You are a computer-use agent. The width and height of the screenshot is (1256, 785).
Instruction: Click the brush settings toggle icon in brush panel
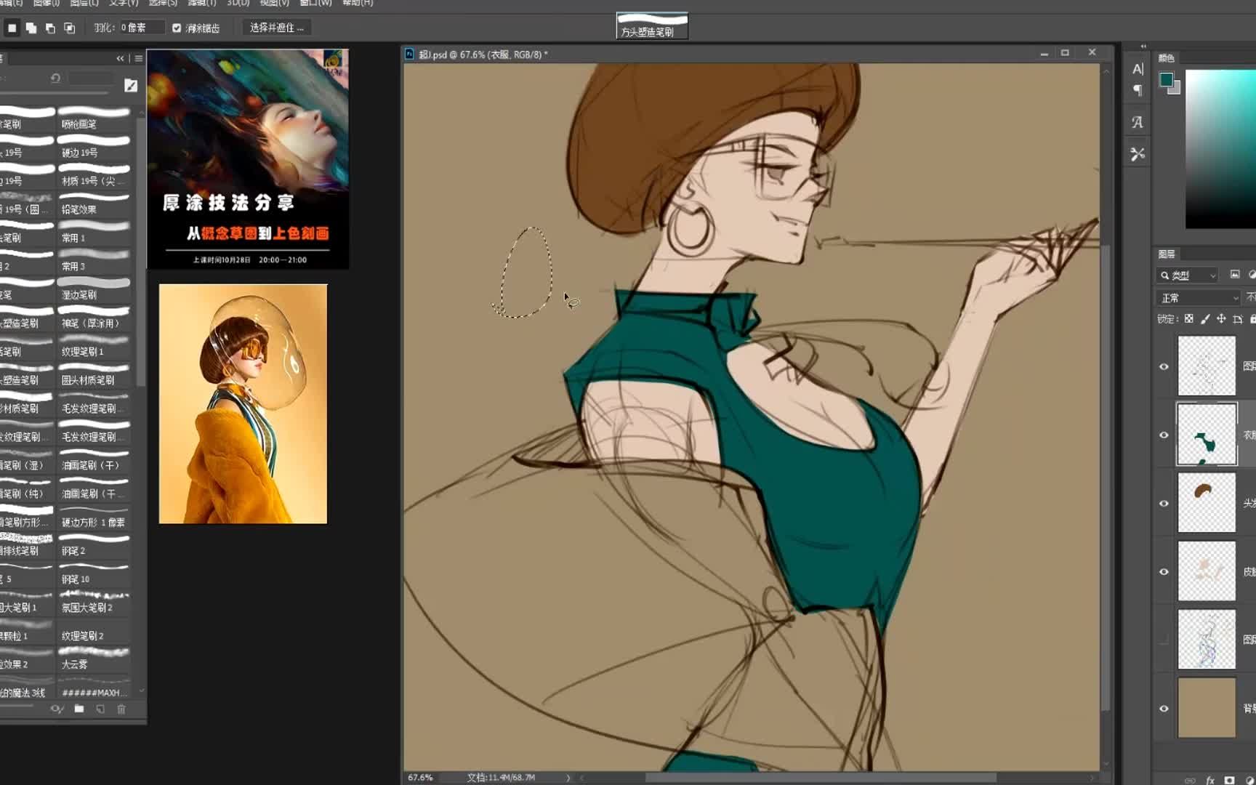(x=131, y=85)
